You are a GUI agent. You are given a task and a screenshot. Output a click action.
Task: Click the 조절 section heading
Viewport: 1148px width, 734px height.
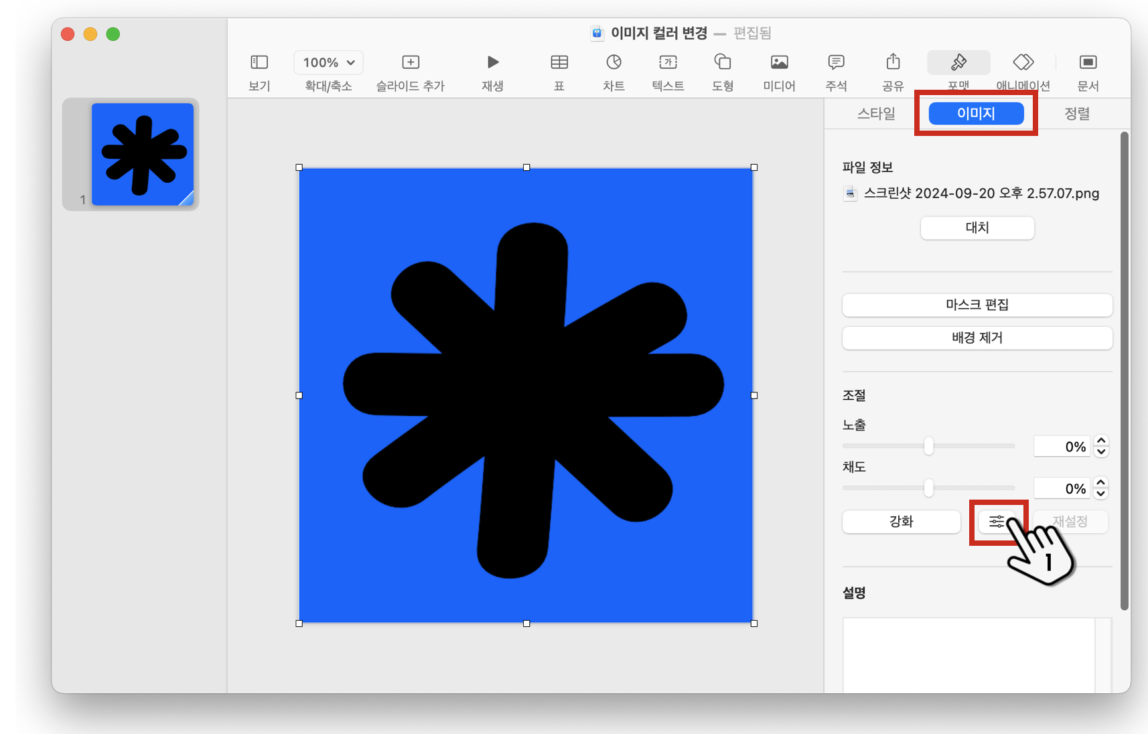pyautogui.click(x=854, y=396)
